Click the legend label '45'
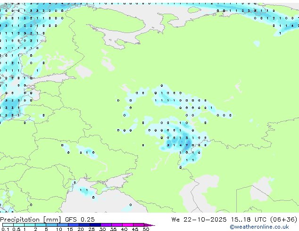 (x=135, y=229)
